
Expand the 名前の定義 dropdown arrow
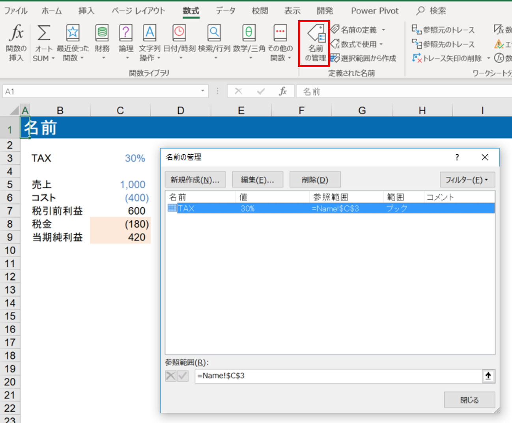[x=383, y=30]
